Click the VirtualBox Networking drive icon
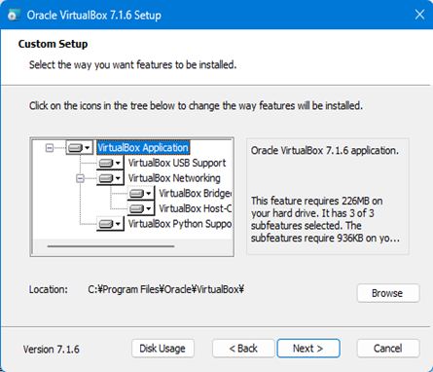This screenshot has width=433, height=372. click(106, 178)
